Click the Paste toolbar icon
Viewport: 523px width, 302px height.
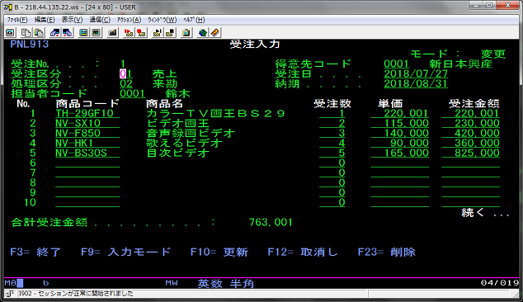point(39,32)
